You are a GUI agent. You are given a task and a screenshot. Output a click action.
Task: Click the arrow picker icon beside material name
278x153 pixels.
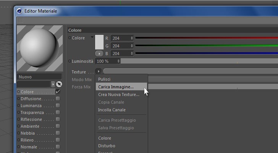(x=59, y=84)
